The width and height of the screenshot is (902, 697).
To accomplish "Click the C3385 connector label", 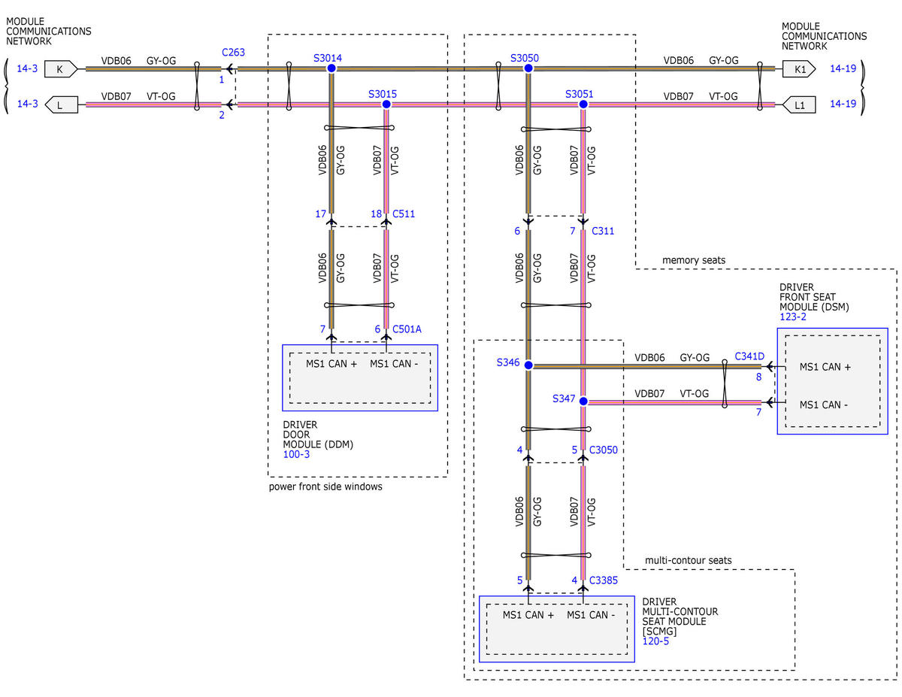I will pyautogui.click(x=604, y=580).
